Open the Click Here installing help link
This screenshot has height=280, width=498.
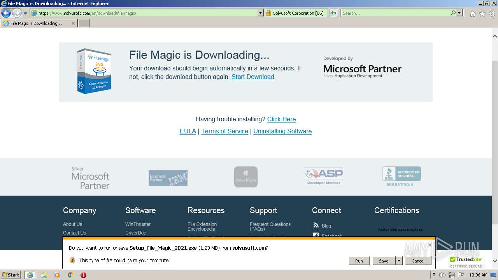click(281, 119)
